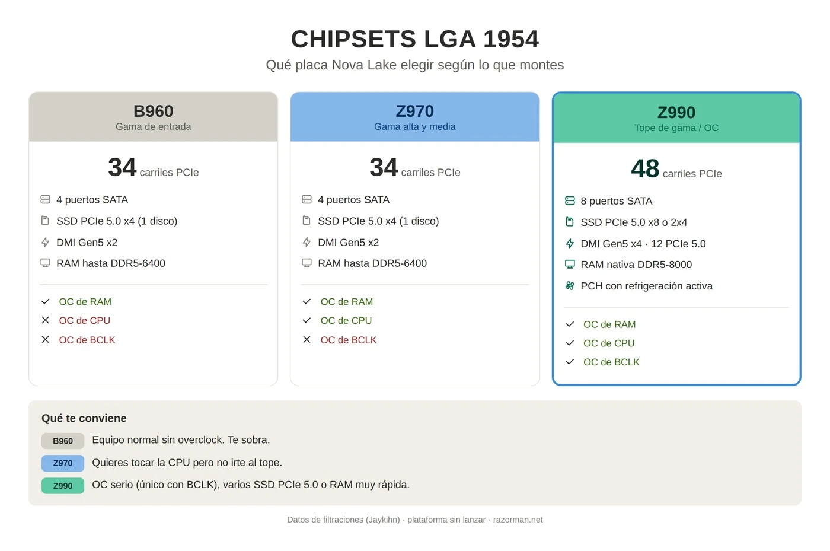Click the blue Z970 badge in recommendations

tap(63, 463)
